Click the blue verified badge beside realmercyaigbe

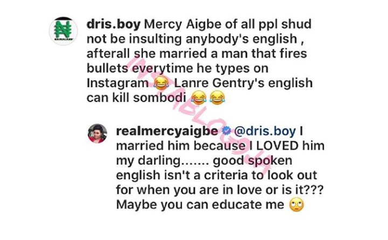click(226, 131)
